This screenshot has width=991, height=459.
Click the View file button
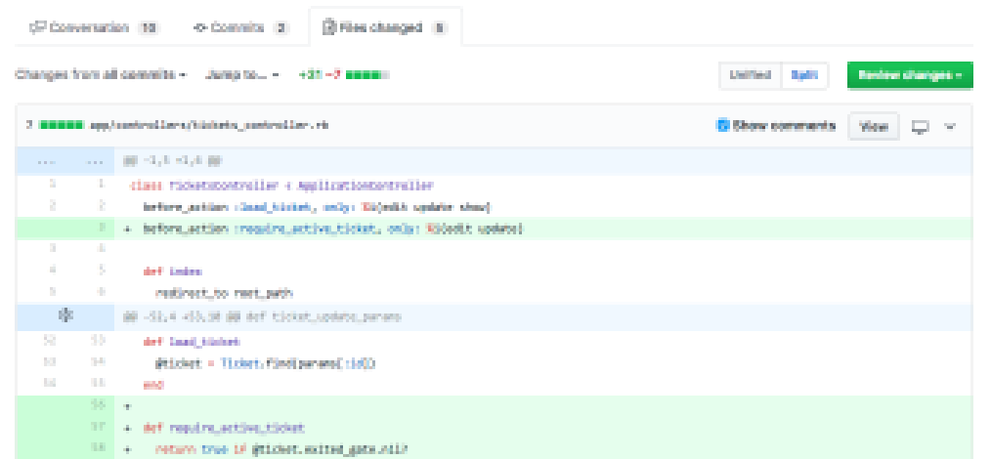(874, 126)
